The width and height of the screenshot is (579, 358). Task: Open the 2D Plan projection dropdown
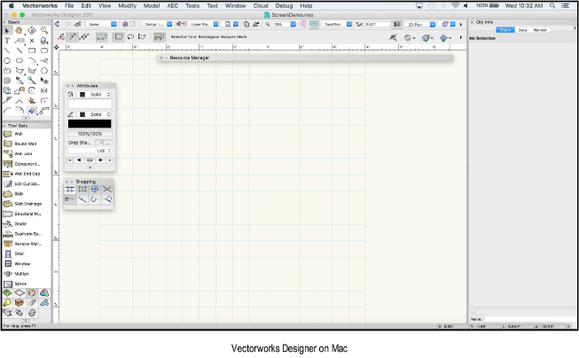420,24
